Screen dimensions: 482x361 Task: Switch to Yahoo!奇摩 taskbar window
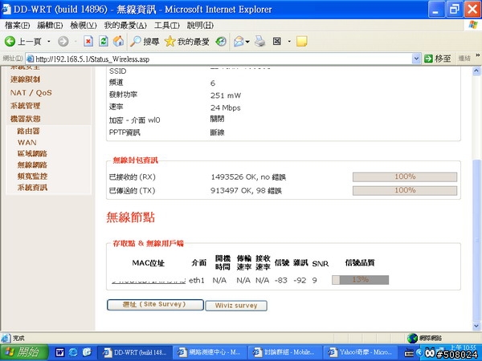tap(361, 352)
